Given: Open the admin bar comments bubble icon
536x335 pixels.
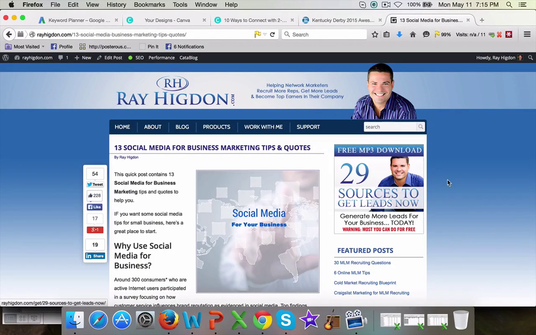Looking at the screenshot, I should point(60,57).
